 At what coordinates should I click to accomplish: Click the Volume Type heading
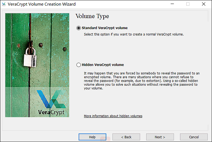coord(92,16)
